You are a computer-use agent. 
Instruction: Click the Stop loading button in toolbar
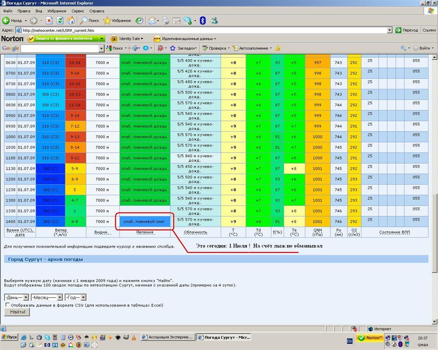(x=49, y=20)
